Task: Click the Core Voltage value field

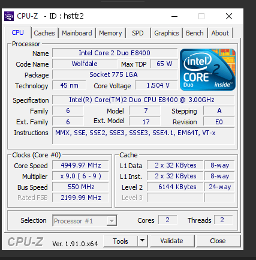Action: (x=156, y=85)
